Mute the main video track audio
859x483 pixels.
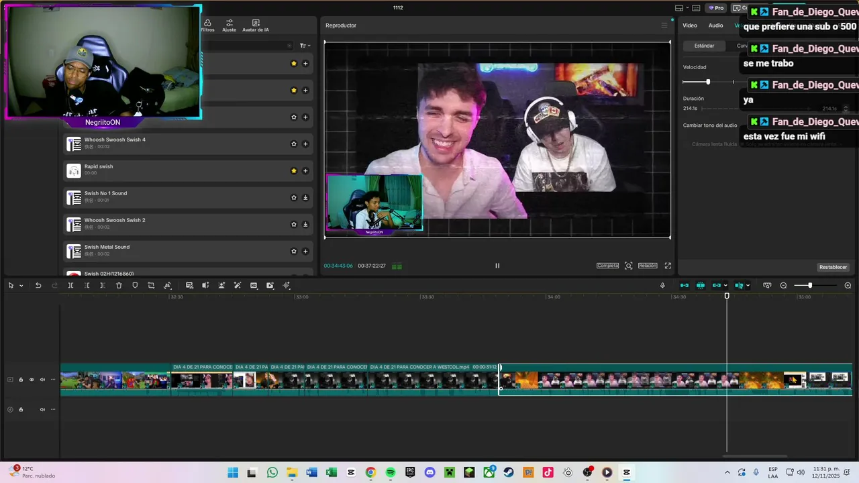click(42, 380)
